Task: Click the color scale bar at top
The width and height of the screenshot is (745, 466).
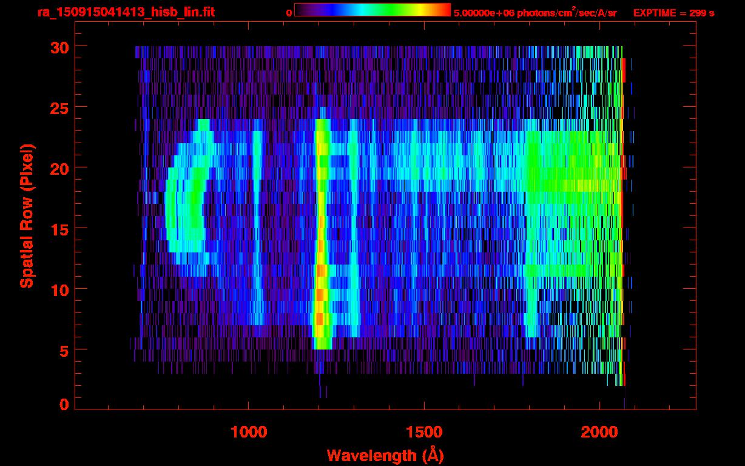Action: click(373, 10)
